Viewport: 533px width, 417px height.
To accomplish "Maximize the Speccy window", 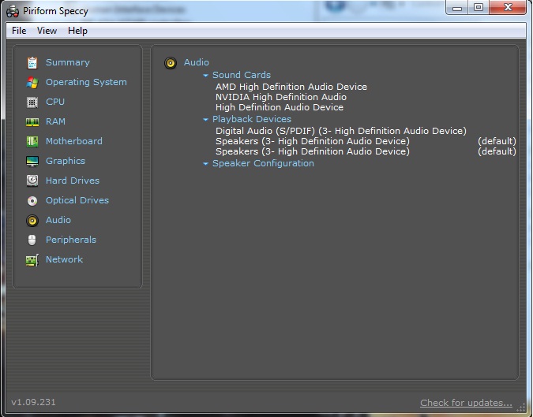I will pos(479,7).
